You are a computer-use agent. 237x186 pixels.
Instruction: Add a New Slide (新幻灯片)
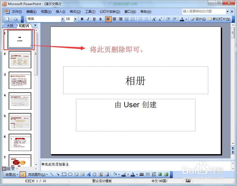[219, 19]
